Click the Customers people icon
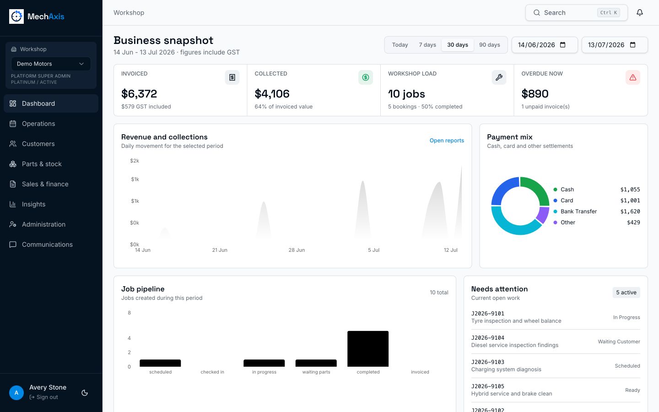Viewport: 659px width, 412px height. (13, 144)
